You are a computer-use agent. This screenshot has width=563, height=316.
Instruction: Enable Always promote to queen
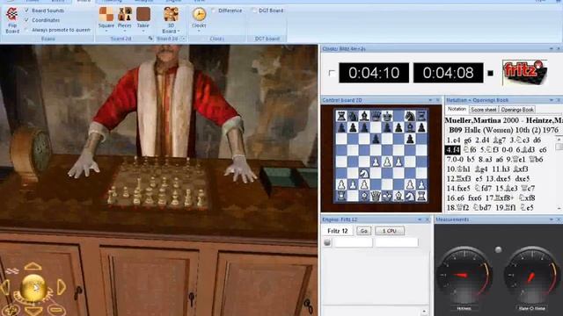27,30
